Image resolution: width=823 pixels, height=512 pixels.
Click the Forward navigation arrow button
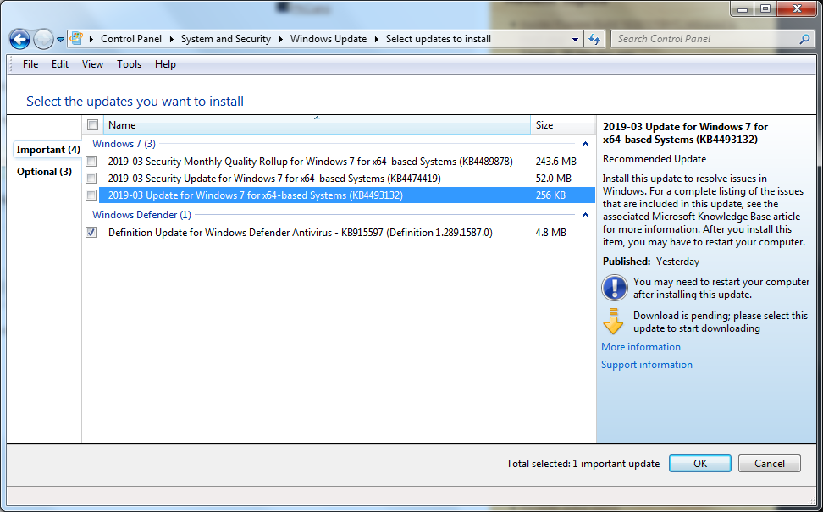point(43,39)
